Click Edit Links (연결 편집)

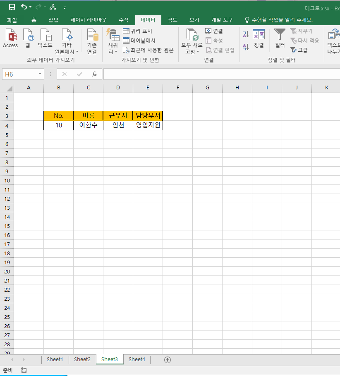tap(220, 50)
